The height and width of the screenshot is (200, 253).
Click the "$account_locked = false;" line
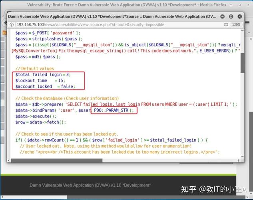(x=45, y=86)
